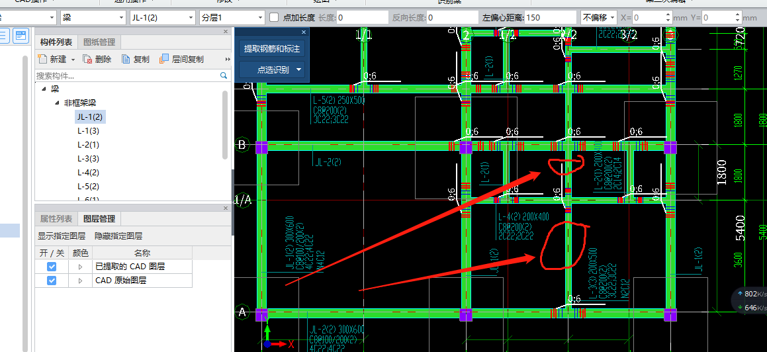Decrease the X offset with down stepper

(668, 21)
